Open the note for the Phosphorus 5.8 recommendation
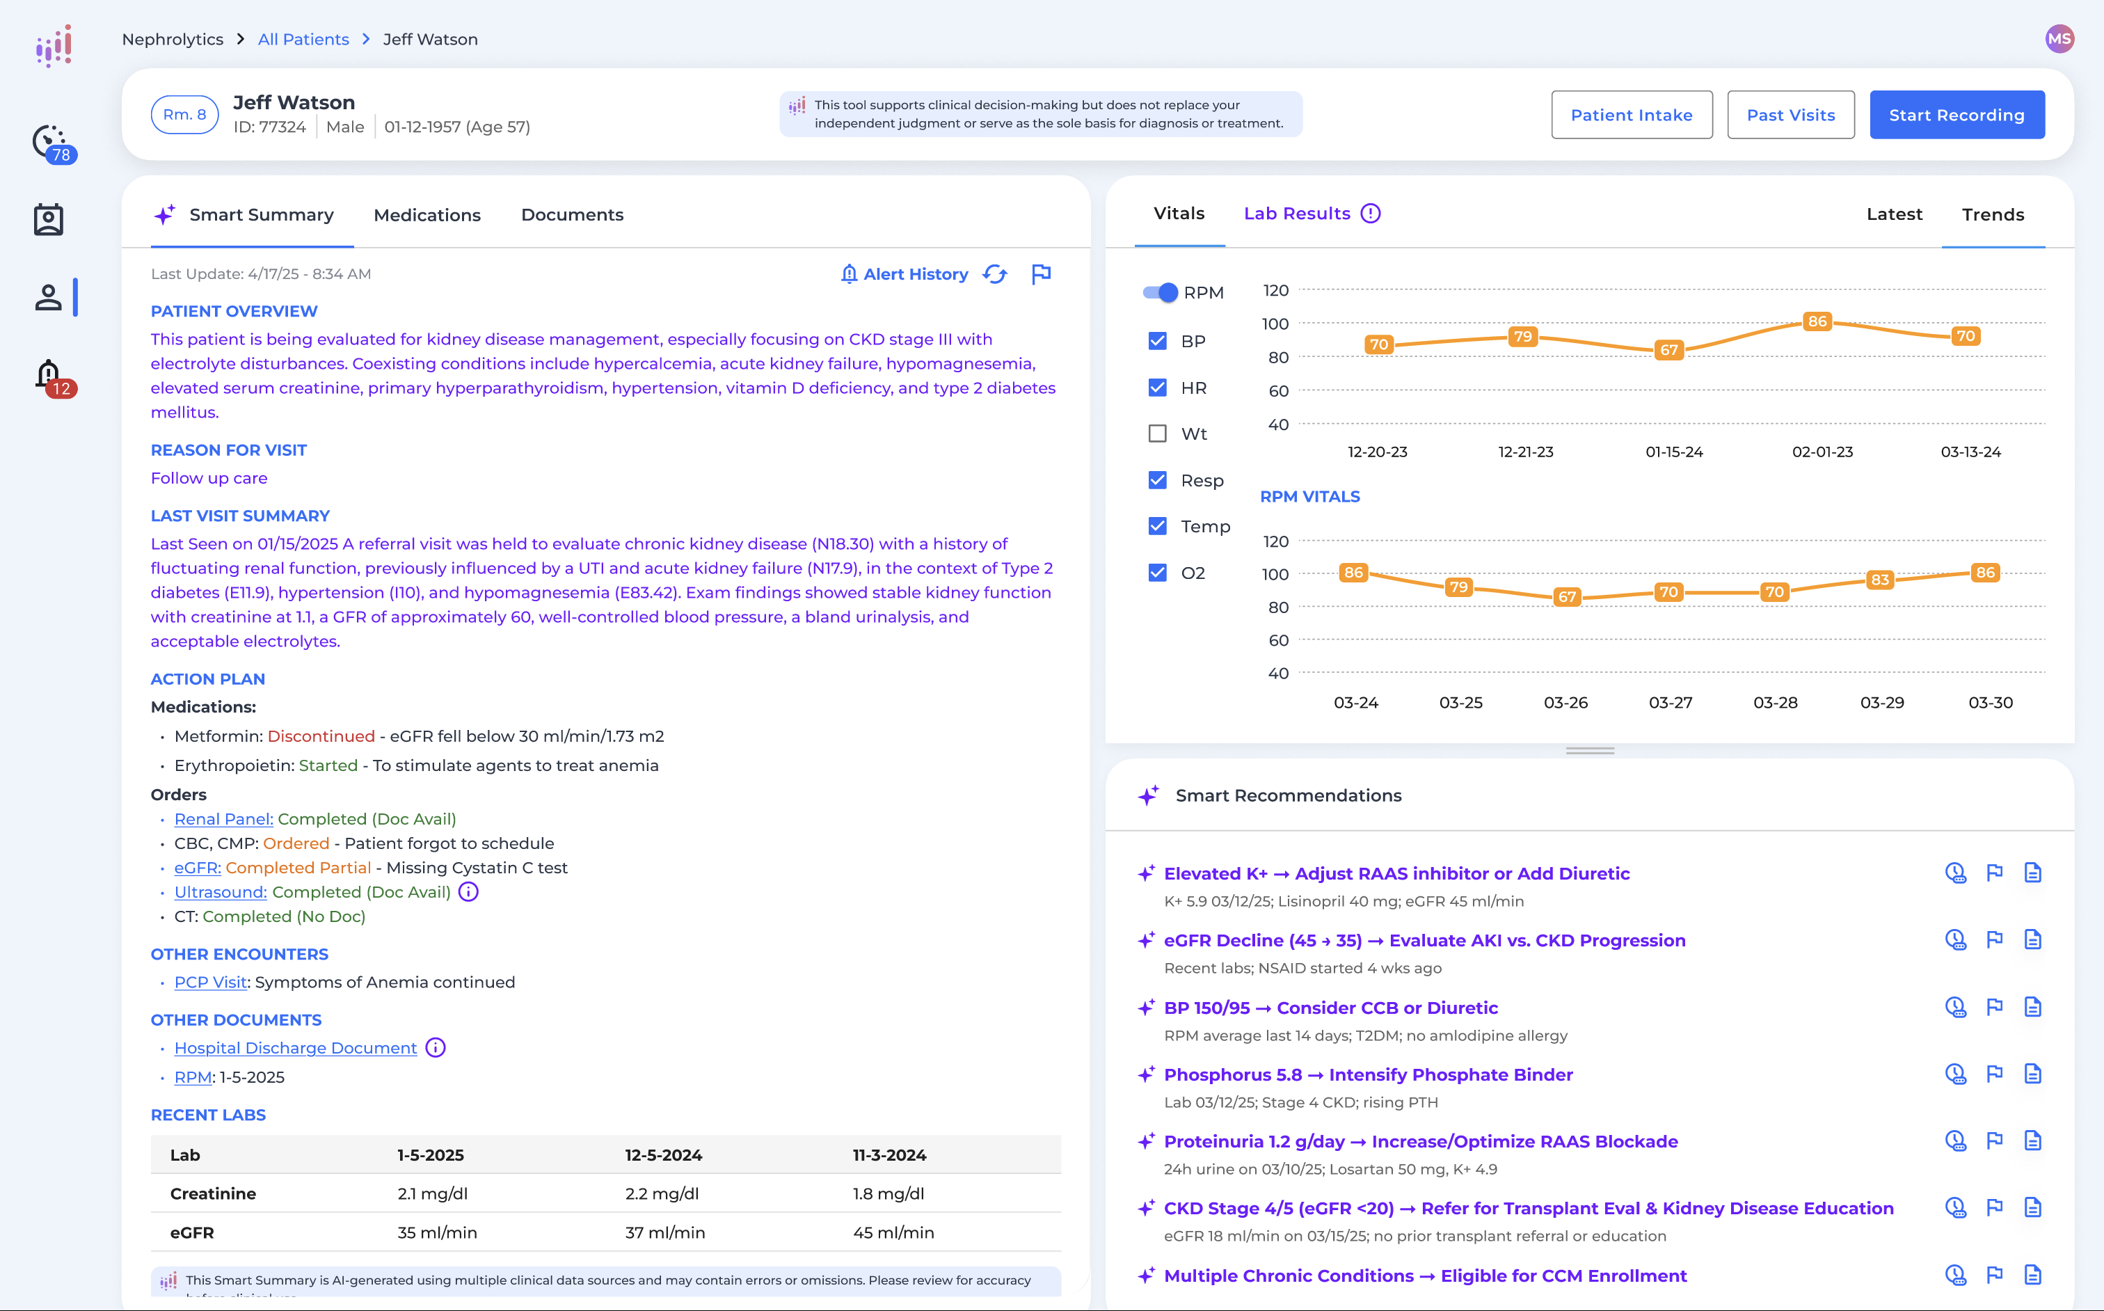Viewport: 2104px width, 1311px height. pos(2033,1074)
